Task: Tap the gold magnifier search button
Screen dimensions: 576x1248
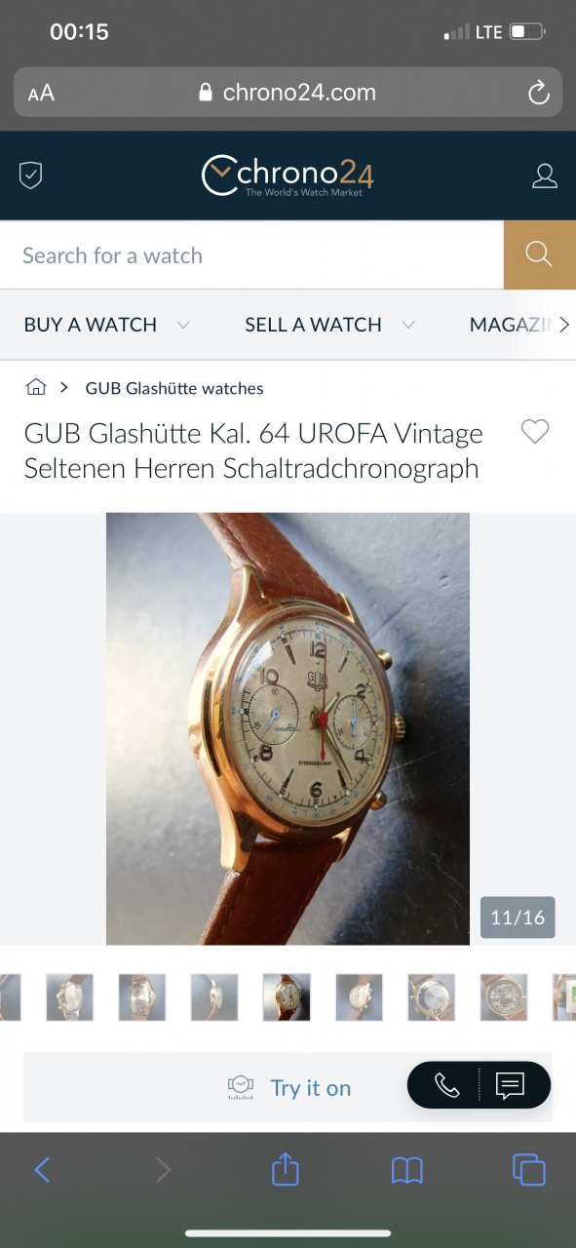Action: click(539, 254)
